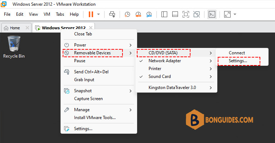Image resolution: width=275 pixels, height=143 pixels.
Task: Open the stretch options dropdown arrow
Action: (235, 14)
